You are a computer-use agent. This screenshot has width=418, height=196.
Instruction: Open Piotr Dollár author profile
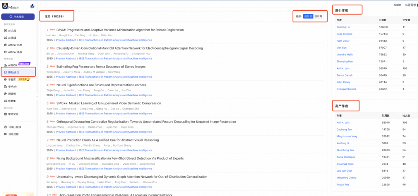coord(343,41)
